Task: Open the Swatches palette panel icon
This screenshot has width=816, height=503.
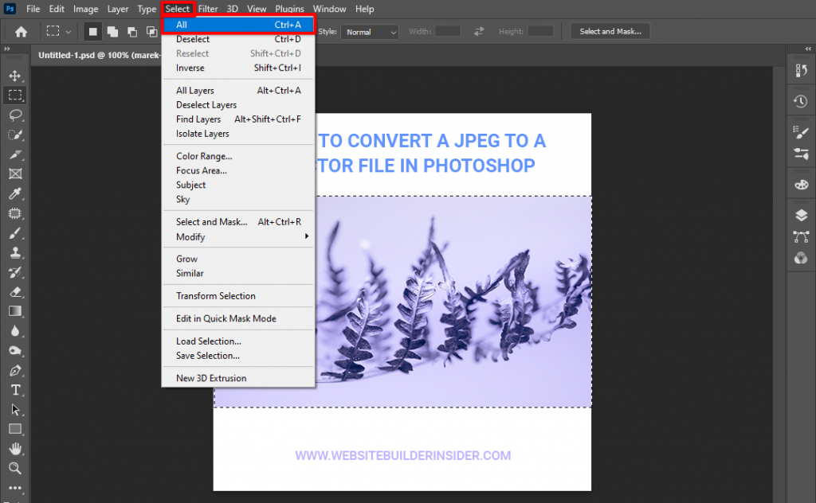Action: tap(801, 185)
